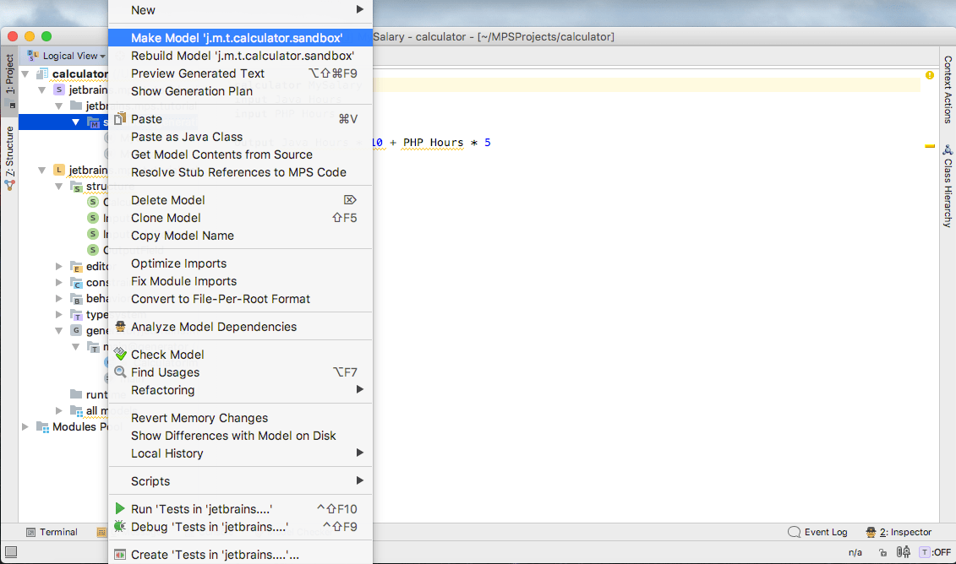Click the Find Usages magnifier icon
956x564 pixels.
120,372
